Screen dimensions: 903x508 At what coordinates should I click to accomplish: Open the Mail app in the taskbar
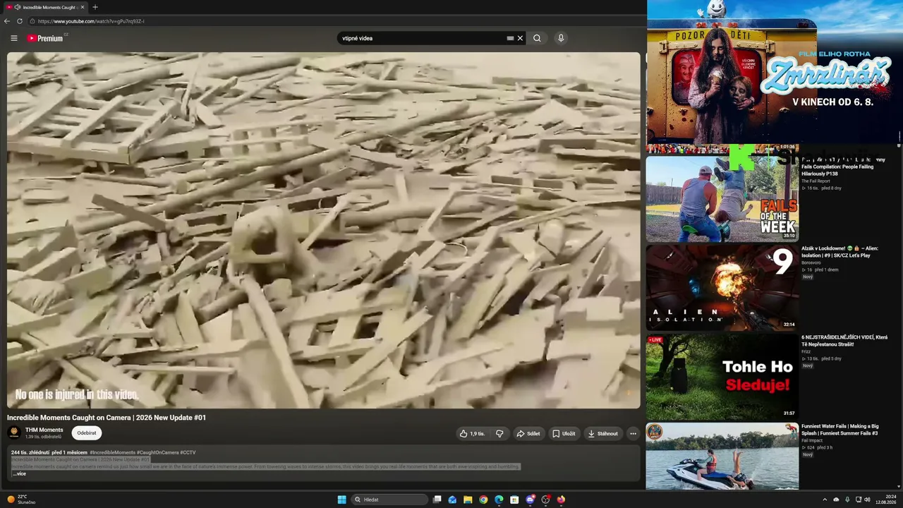[x=452, y=500]
